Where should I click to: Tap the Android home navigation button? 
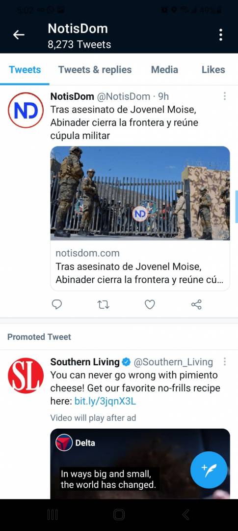(x=119, y=515)
